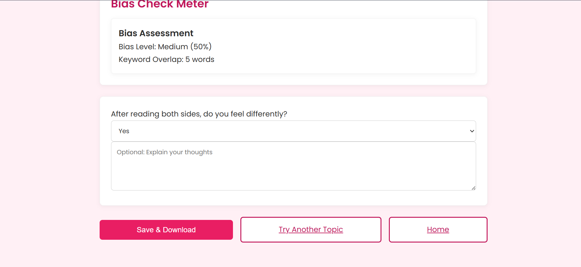Click the textarea resize handle
581x267 pixels.
click(x=473, y=188)
